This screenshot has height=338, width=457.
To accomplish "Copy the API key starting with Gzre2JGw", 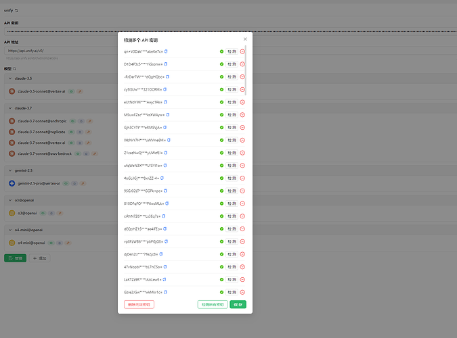I will coord(165,292).
